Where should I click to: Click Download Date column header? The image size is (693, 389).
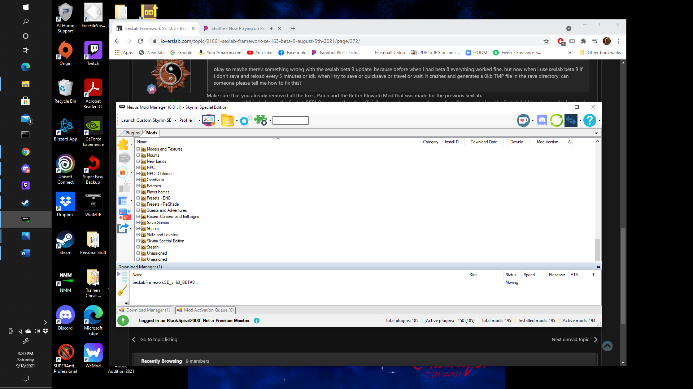484,142
